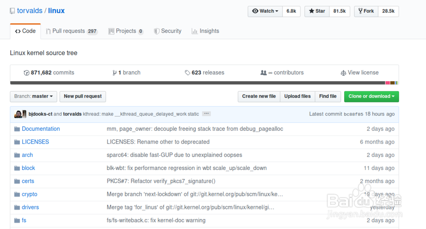Open the fs folder
The image size is (426, 229).
pyautogui.click(x=24, y=221)
